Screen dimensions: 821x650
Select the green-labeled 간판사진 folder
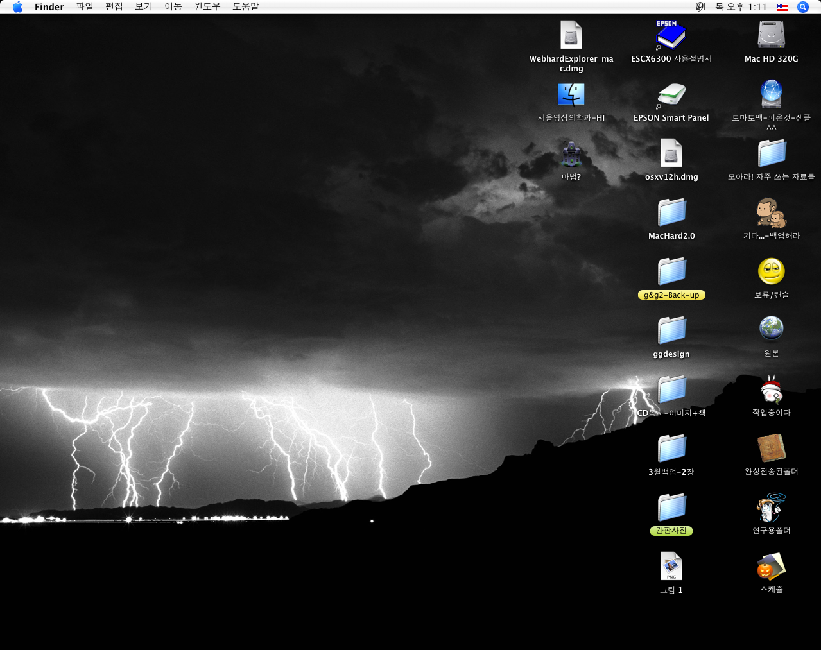pos(671,508)
